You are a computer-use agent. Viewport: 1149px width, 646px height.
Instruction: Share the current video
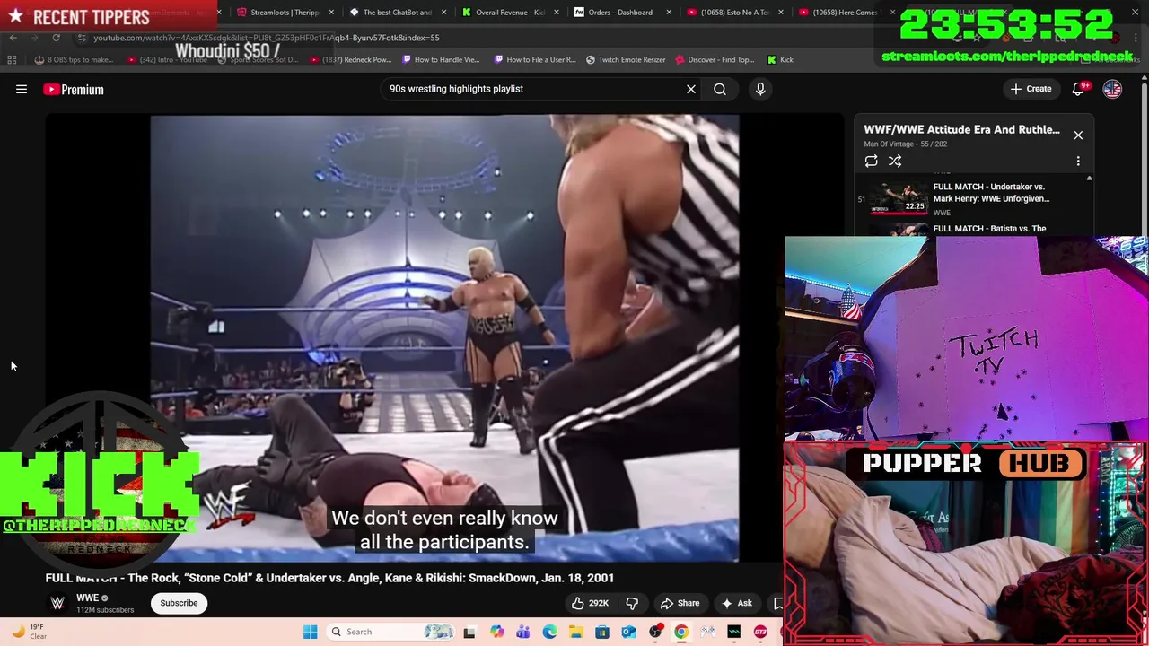pos(680,603)
